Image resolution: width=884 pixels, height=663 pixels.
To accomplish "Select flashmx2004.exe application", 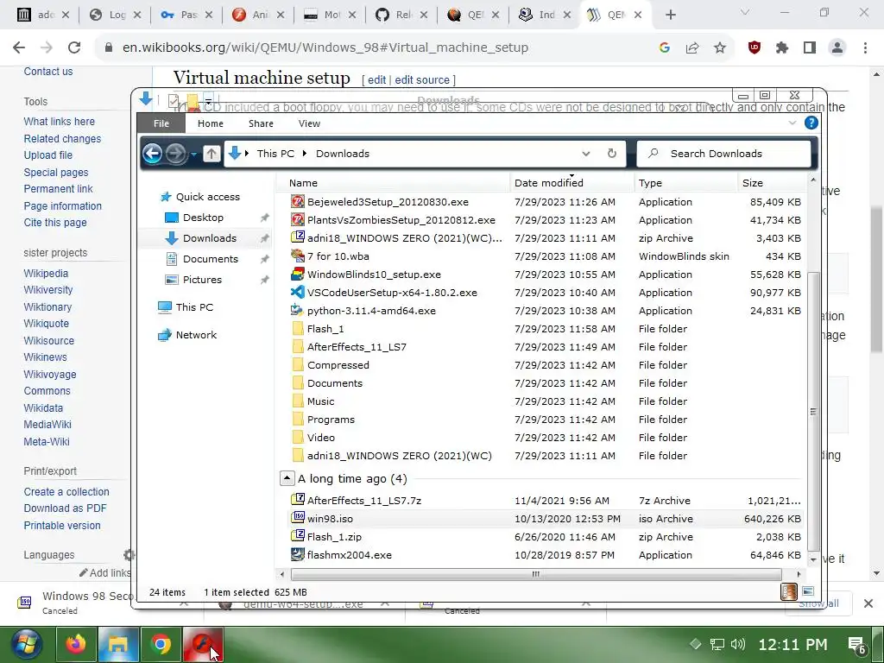I will tap(349, 555).
